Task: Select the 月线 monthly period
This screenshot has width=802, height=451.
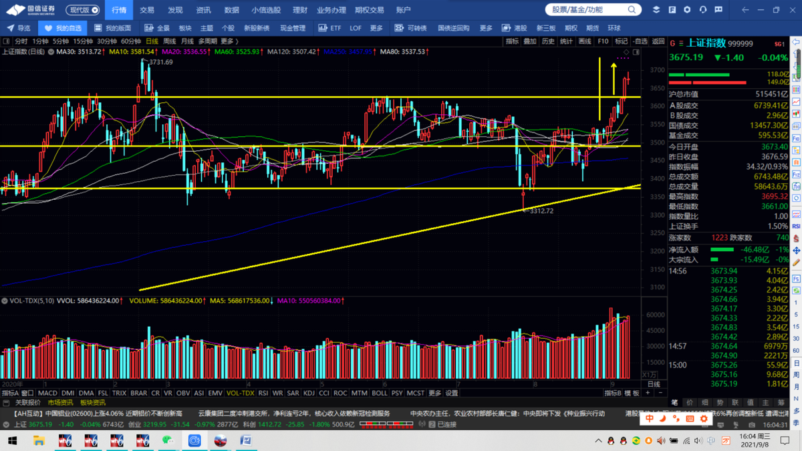Action: (x=187, y=41)
